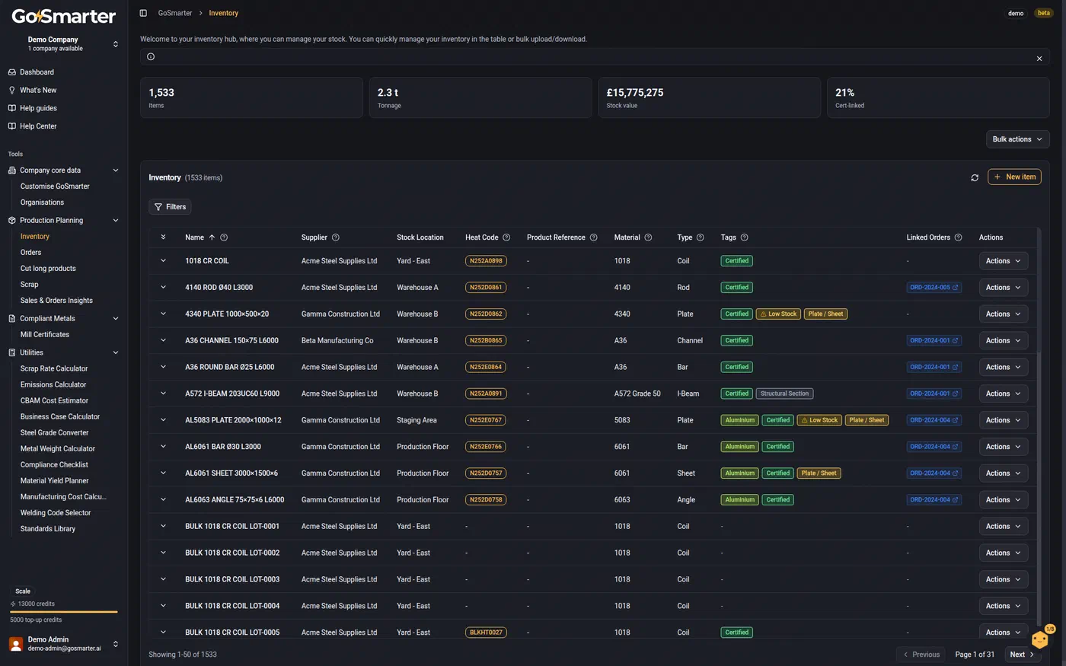Open the Demo Company switcher

(64, 44)
